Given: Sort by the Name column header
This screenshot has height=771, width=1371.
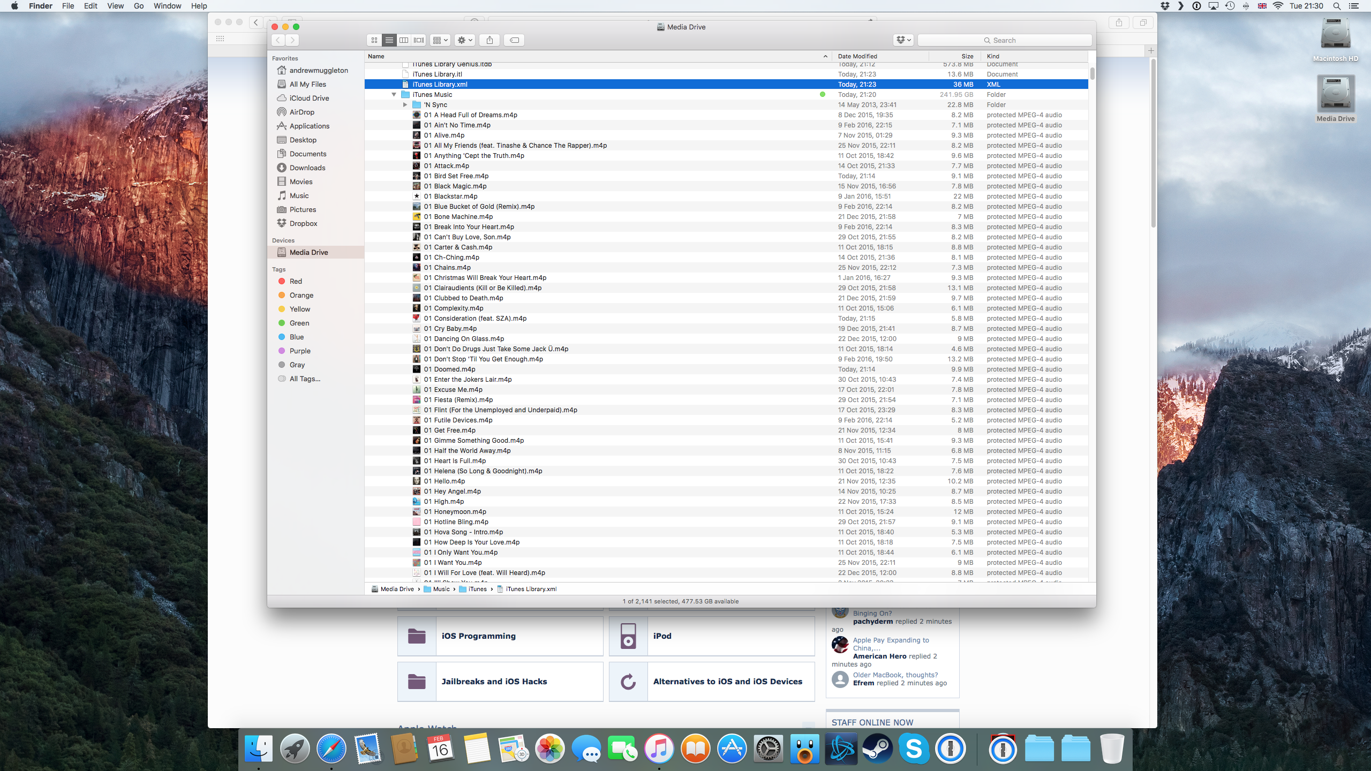Looking at the screenshot, I should coord(598,56).
